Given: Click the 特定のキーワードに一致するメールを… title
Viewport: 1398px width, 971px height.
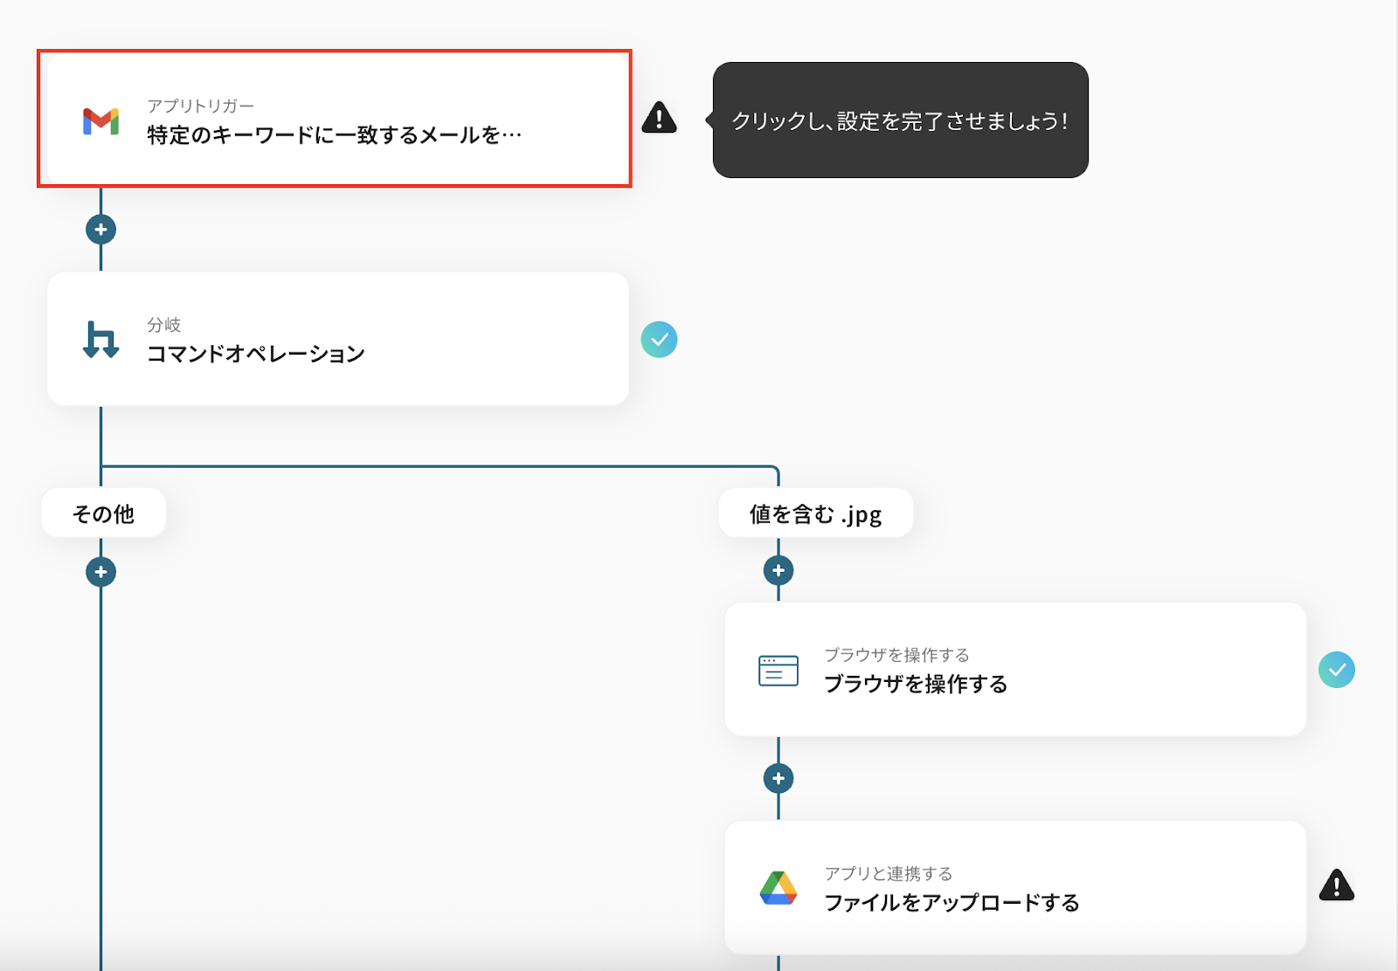Looking at the screenshot, I should 335,135.
